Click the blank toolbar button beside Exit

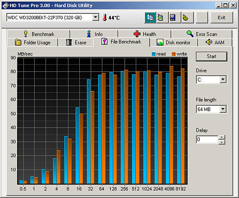click(202, 18)
